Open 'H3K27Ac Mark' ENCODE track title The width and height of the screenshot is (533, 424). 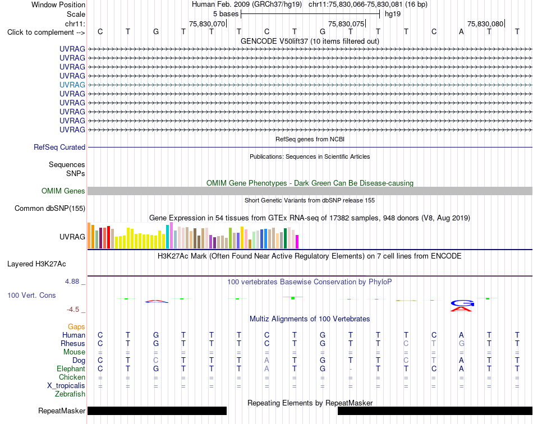tap(310, 256)
